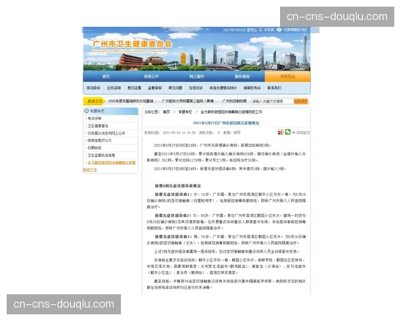This screenshot has width=401, height=321.
Task: Open the 服务查询 navigation tab
Action: click(x=242, y=76)
